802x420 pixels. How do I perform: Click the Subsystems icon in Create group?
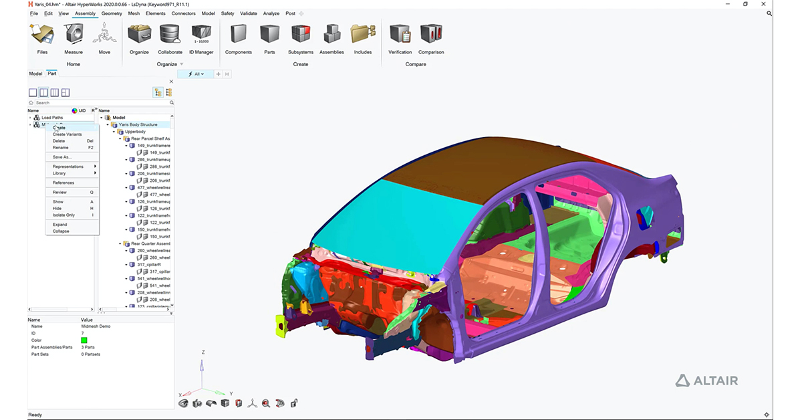point(301,33)
